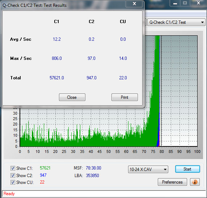Click the MSF value 78:38.00

pyautogui.click(x=93, y=168)
